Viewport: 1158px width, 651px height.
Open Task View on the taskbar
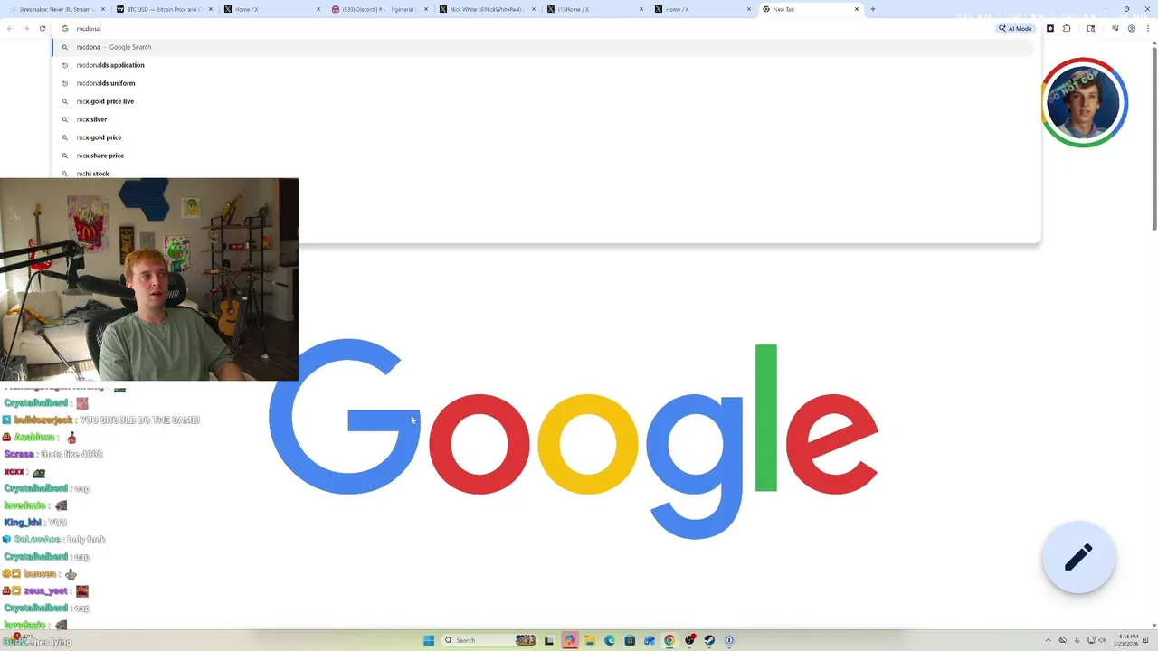coord(549,640)
